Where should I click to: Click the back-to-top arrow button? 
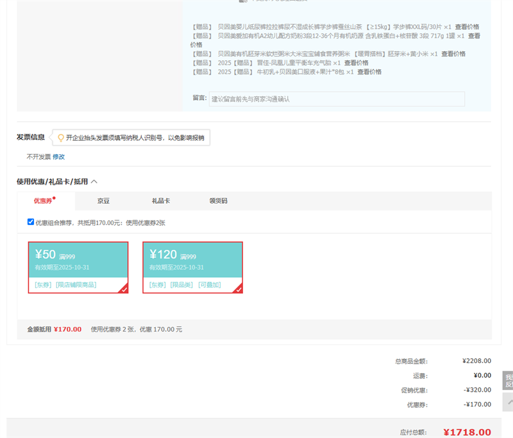point(508,402)
